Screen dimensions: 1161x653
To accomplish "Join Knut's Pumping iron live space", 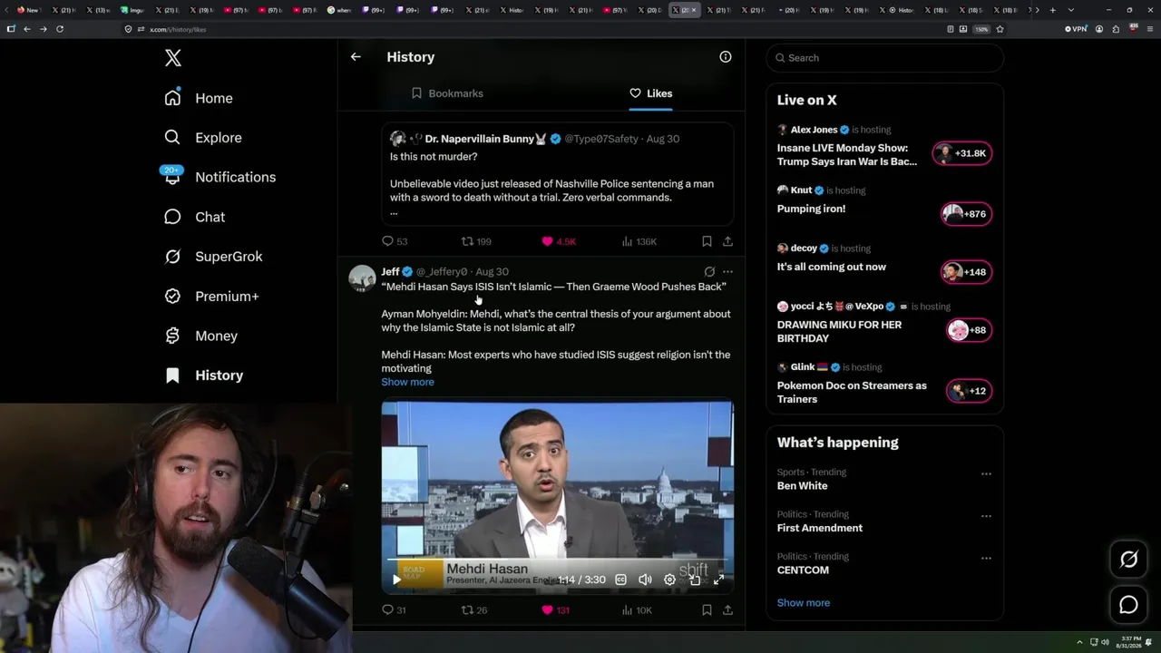I will (x=966, y=214).
